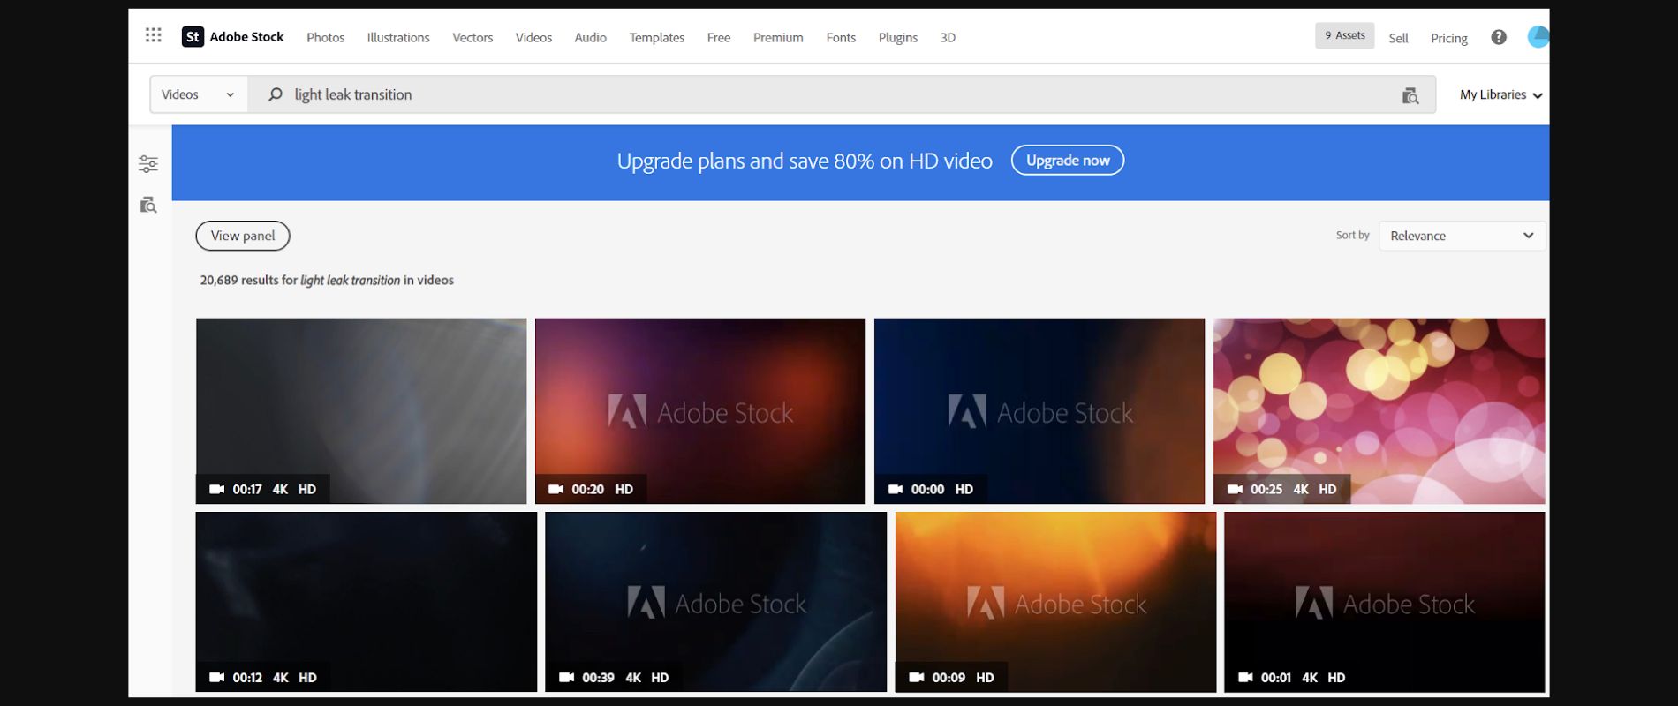Follow the Pricing link

pyautogui.click(x=1448, y=38)
